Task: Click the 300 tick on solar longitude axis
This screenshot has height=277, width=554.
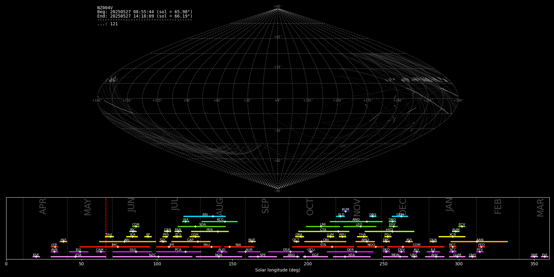Action: click(459, 264)
